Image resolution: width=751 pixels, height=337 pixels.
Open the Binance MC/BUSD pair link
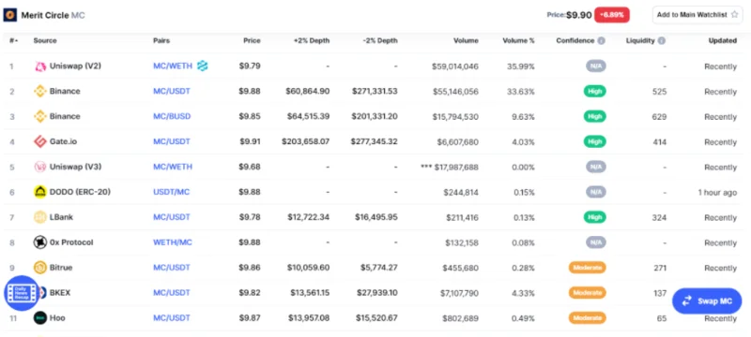(x=172, y=116)
